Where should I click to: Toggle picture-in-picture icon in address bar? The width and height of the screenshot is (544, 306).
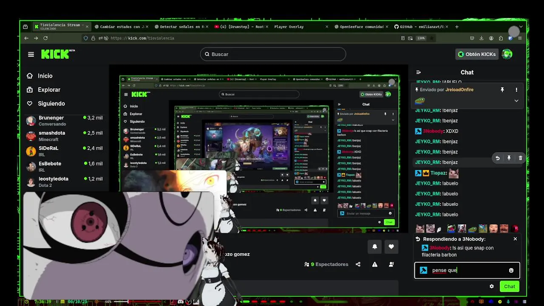click(411, 38)
